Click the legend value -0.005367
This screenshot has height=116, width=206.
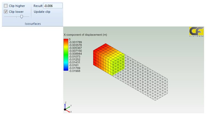coord(75,48)
